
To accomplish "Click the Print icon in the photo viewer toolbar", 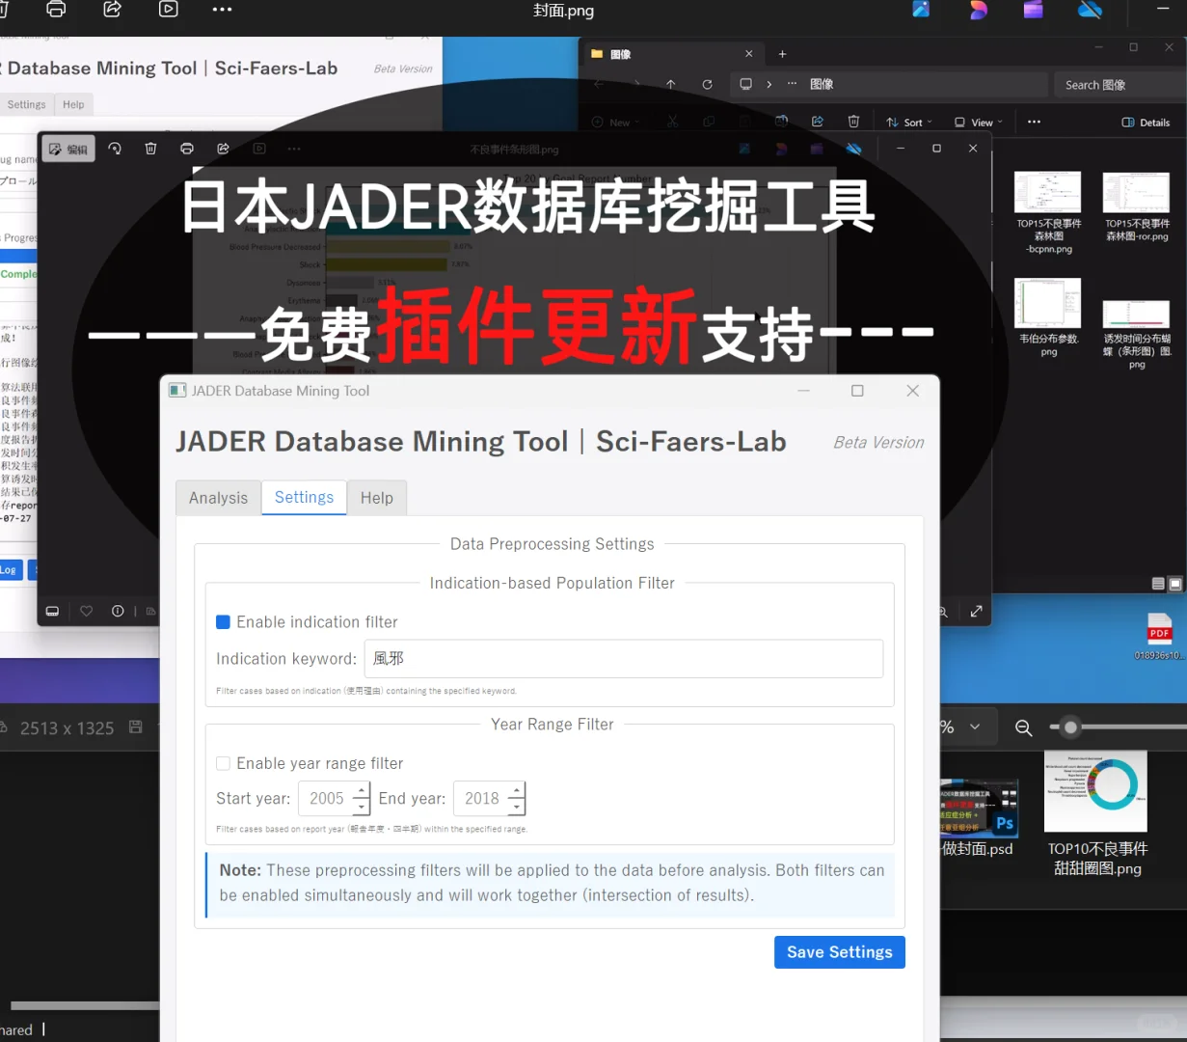I will 186,149.
